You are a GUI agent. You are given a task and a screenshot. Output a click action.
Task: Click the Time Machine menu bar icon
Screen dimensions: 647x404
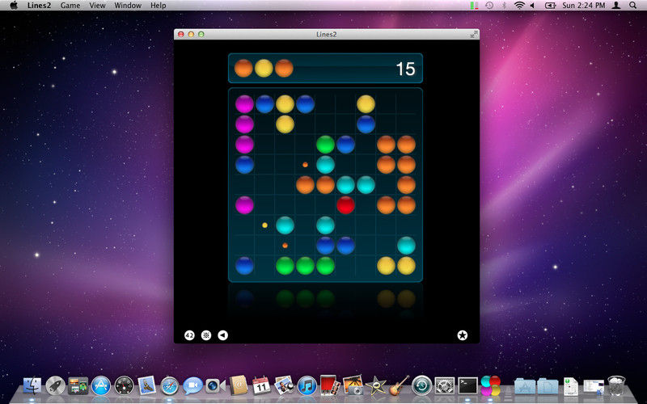coord(489,6)
